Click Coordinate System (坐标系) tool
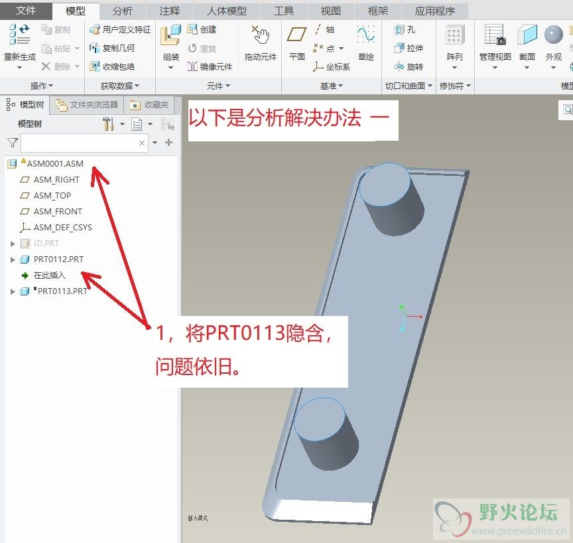The height and width of the screenshot is (543, 573). tap(332, 66)
